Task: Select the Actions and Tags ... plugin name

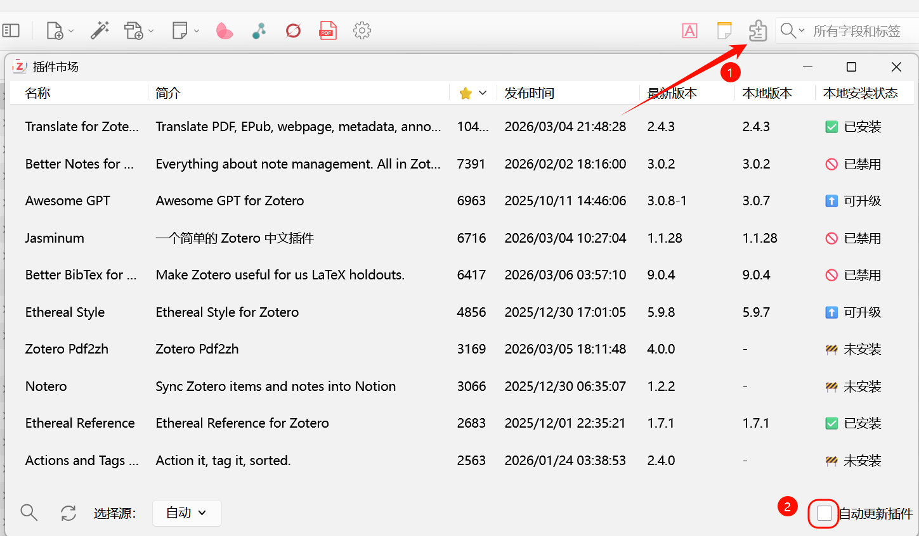Action: click(82, 461)
